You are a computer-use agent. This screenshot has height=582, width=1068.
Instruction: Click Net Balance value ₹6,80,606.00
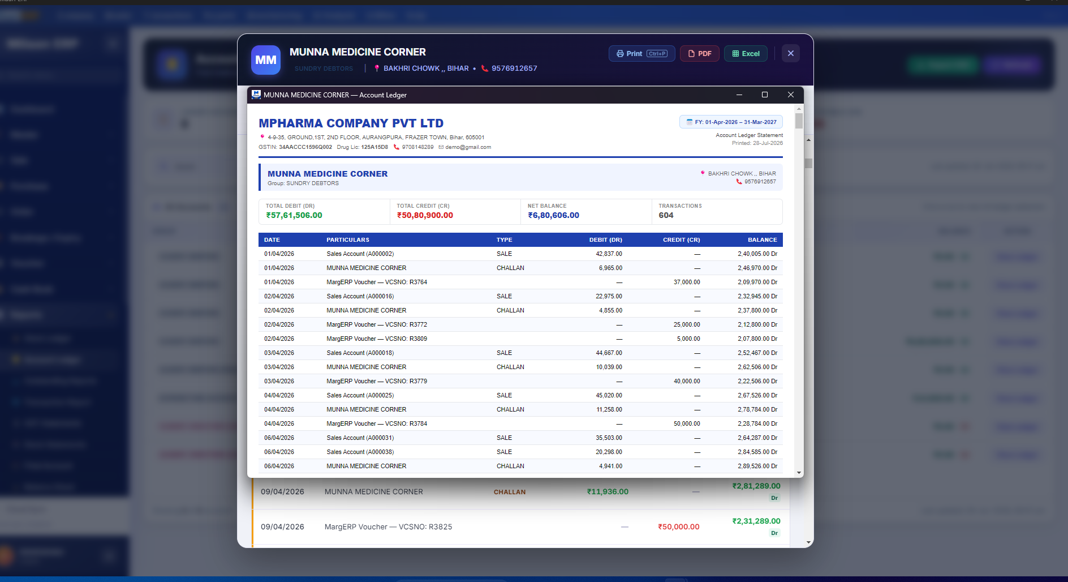pos(553,215)
